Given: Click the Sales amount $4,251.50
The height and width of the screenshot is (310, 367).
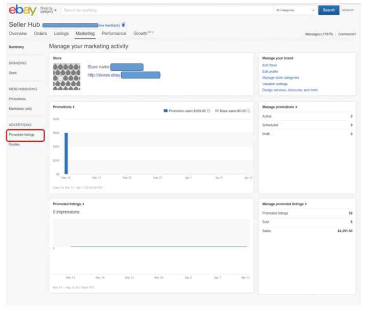Looking at the screenshot, I should (x=345, y=231).
